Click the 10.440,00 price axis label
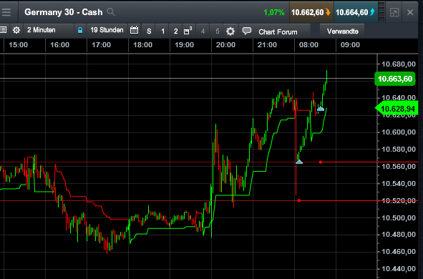 coord(399,269)
